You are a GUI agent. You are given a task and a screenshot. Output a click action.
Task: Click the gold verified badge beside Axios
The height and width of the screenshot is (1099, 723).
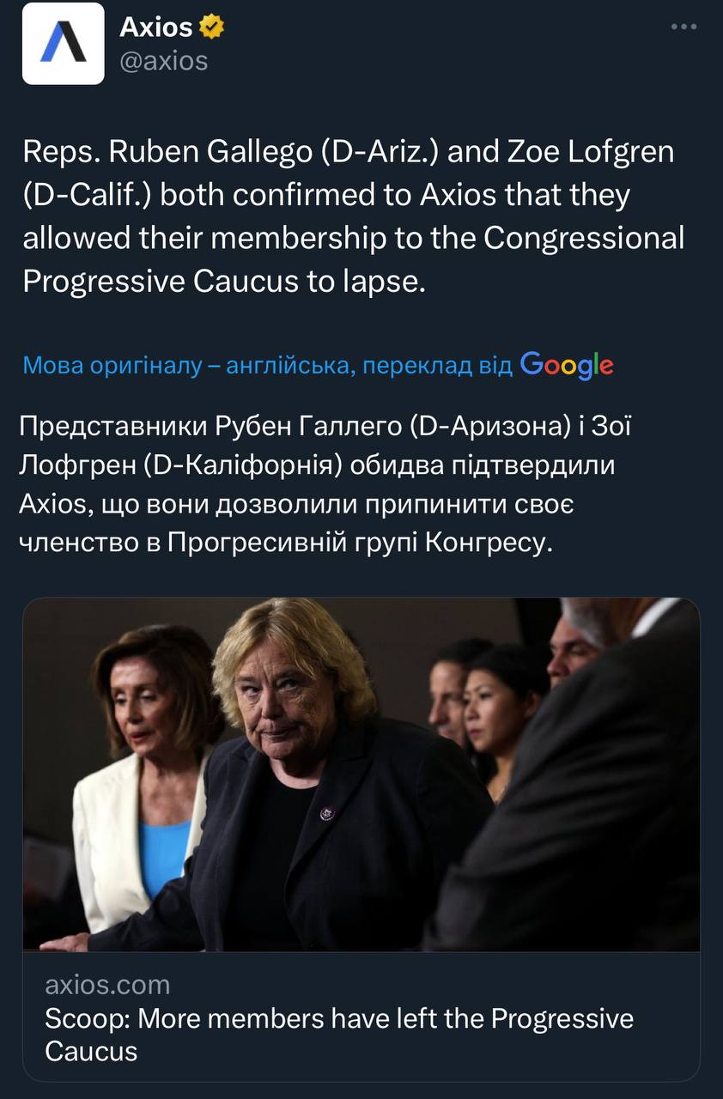tap(212, 28)
